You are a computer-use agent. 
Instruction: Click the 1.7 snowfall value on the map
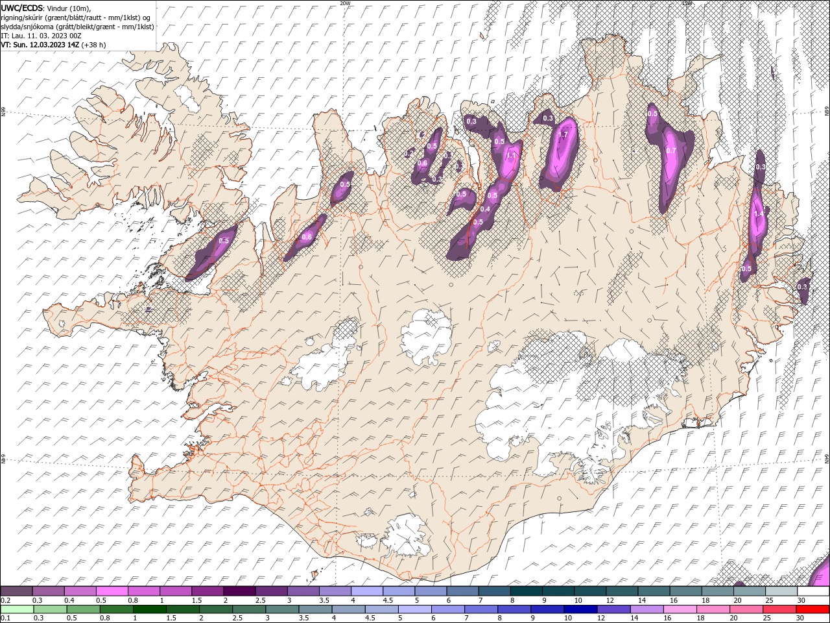pos(563,135)
